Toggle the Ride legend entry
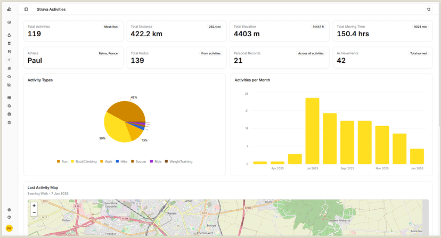Screen dimensions: 441x238 coord(156,161)
